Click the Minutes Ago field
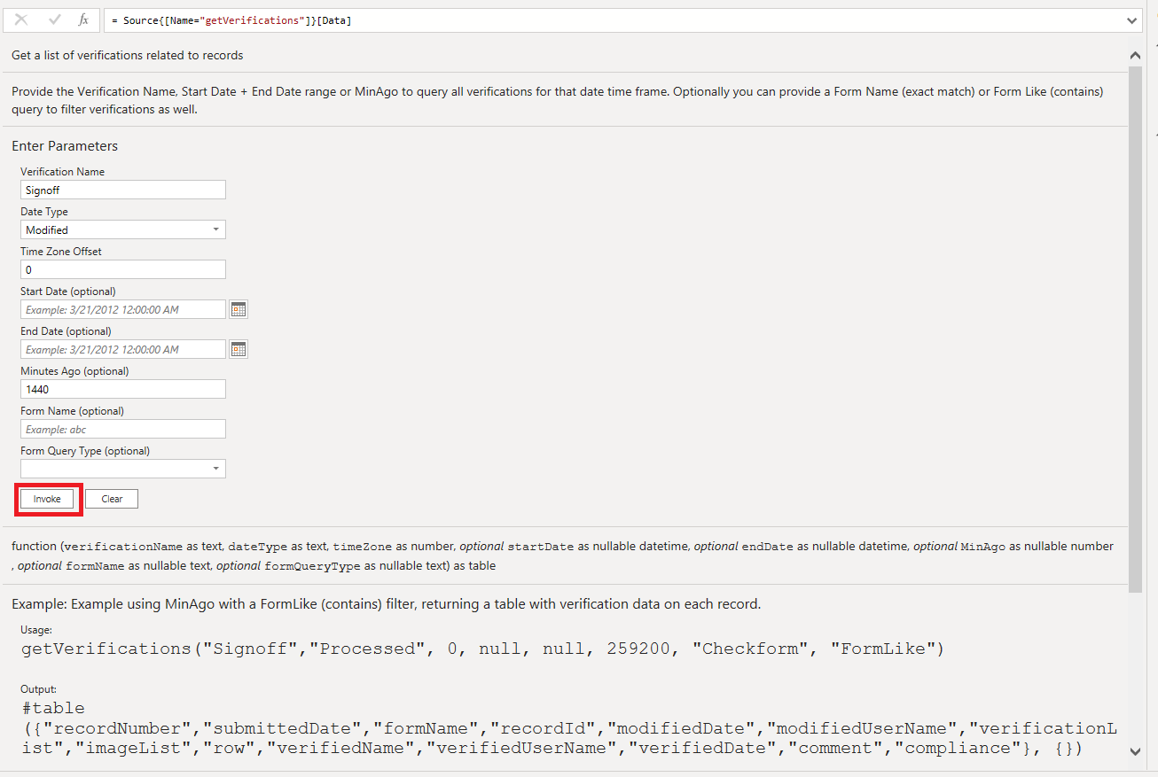 pos(123,389)
